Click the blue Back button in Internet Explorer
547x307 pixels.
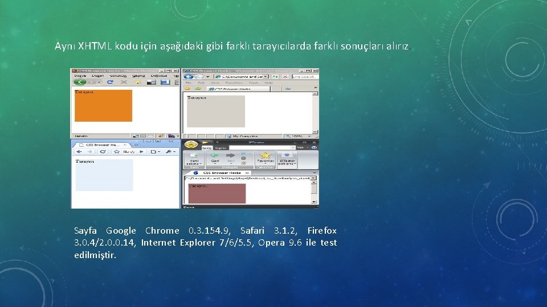(189, 77)
